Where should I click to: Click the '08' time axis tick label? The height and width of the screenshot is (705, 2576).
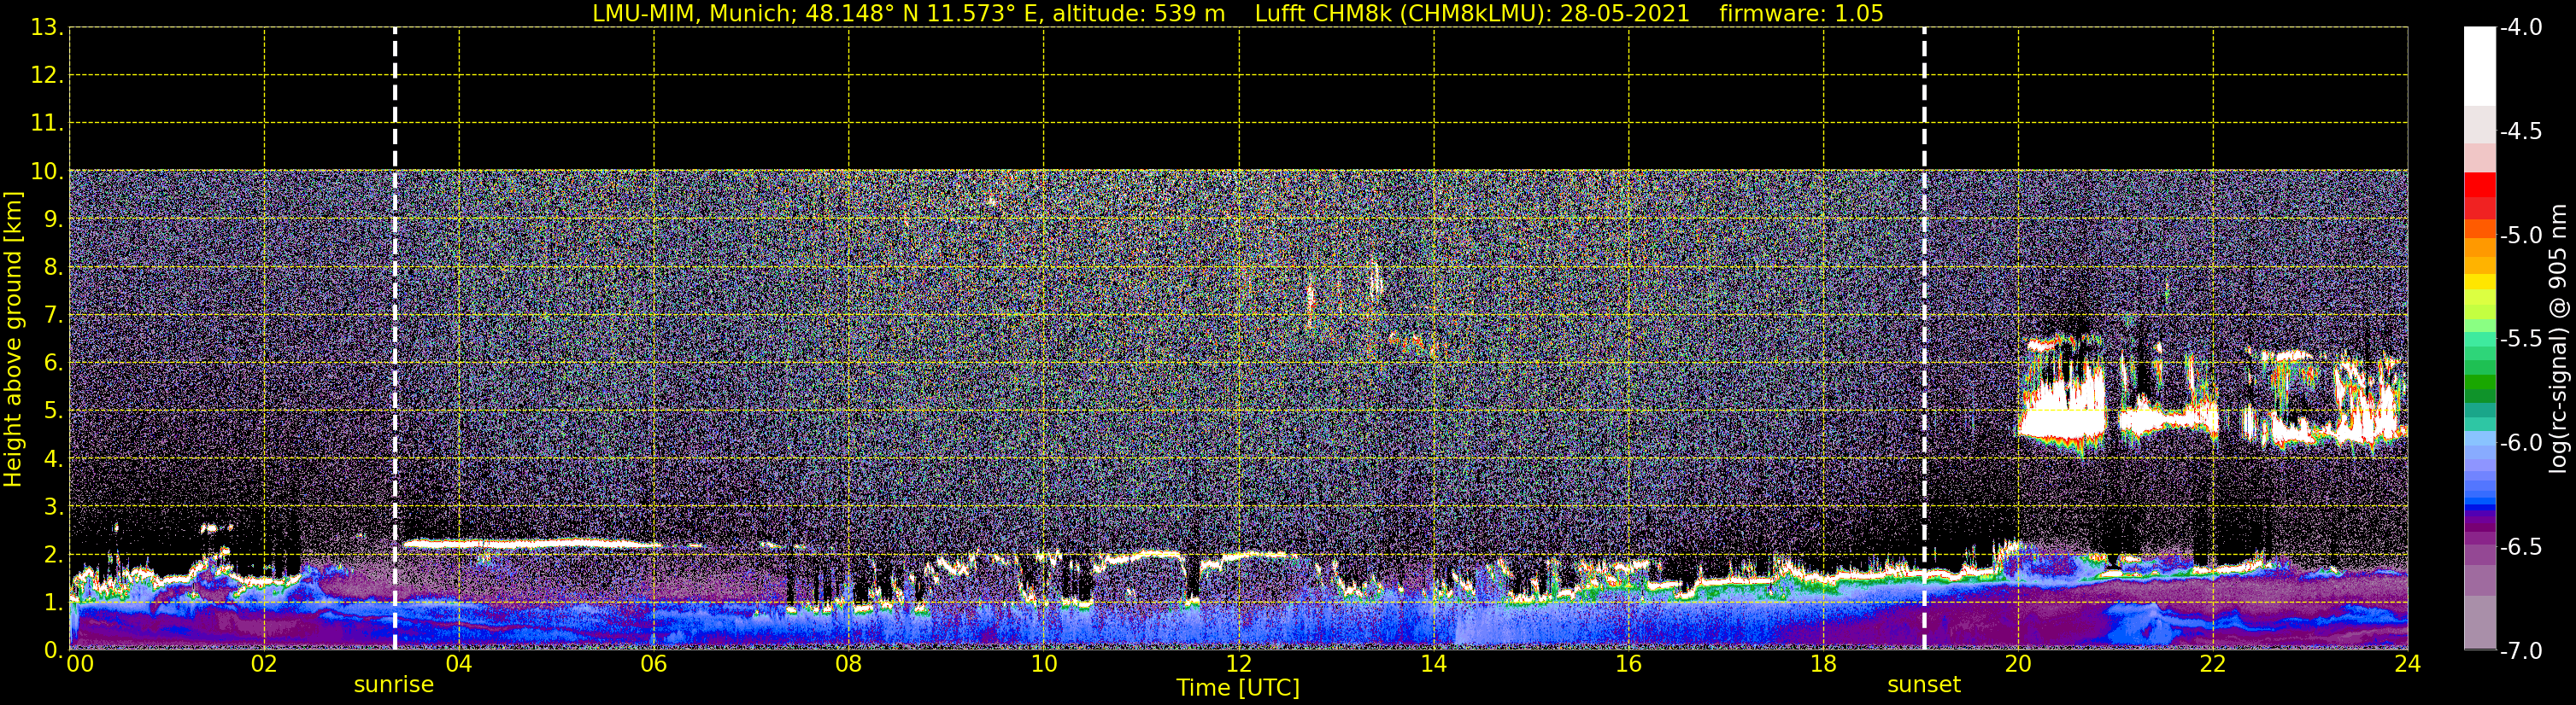pos(849,664)
